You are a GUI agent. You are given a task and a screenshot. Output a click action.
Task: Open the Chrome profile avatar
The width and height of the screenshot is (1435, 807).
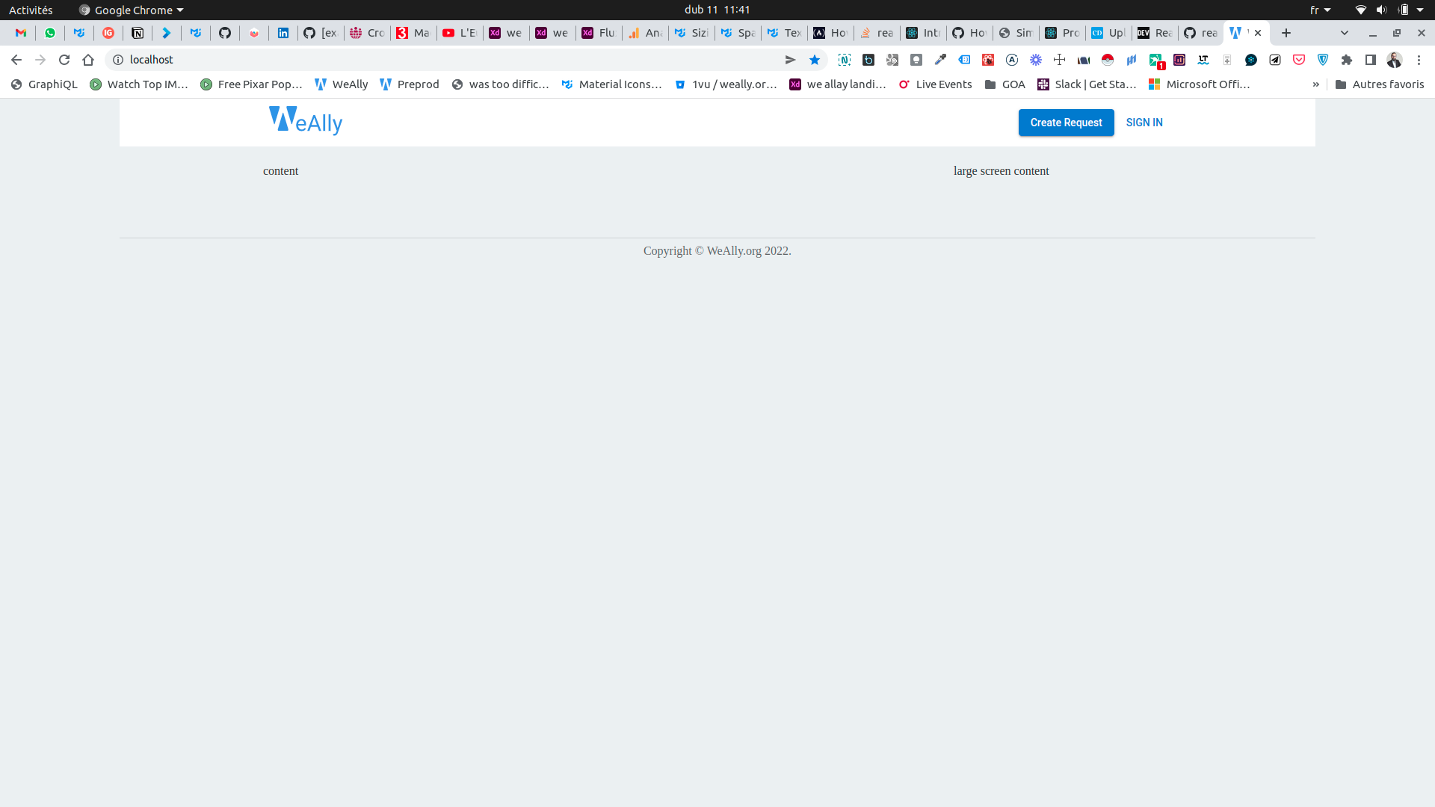point(1395,60)
